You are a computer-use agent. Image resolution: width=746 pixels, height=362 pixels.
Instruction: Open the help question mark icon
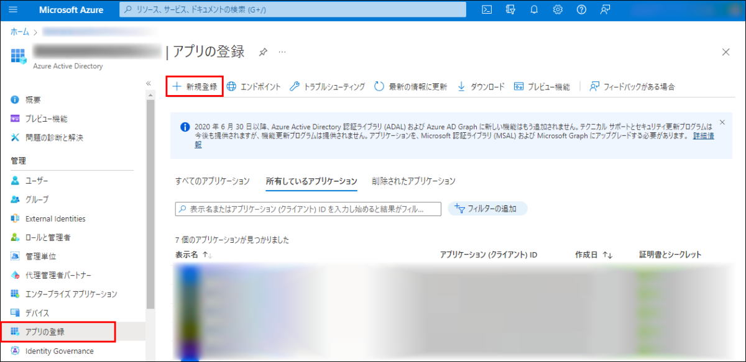pos(581,9)
